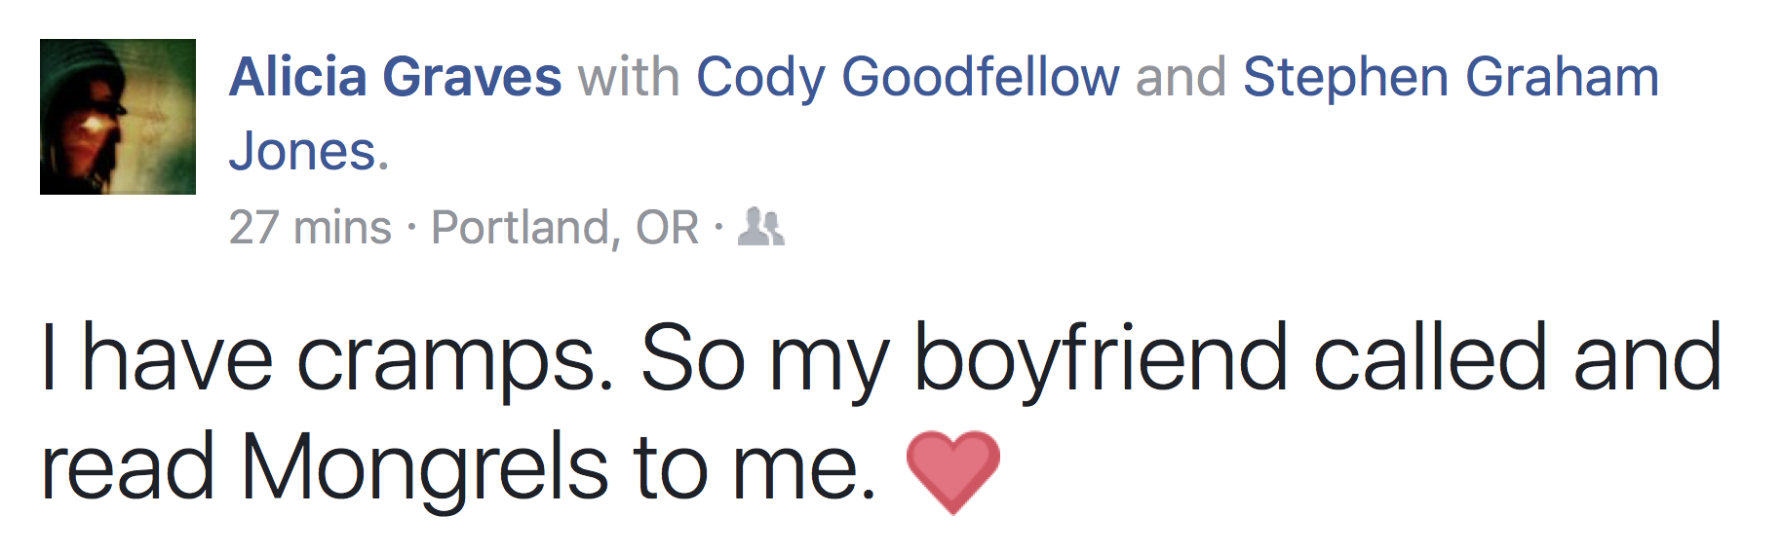Open the "27 mins" post timestamp
This screenshot has width=1782, height=553.
(x=310, y=228)
